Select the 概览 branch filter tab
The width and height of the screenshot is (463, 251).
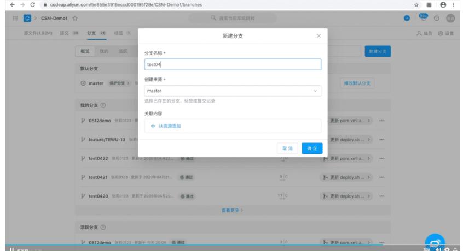(x=85, y=51)
